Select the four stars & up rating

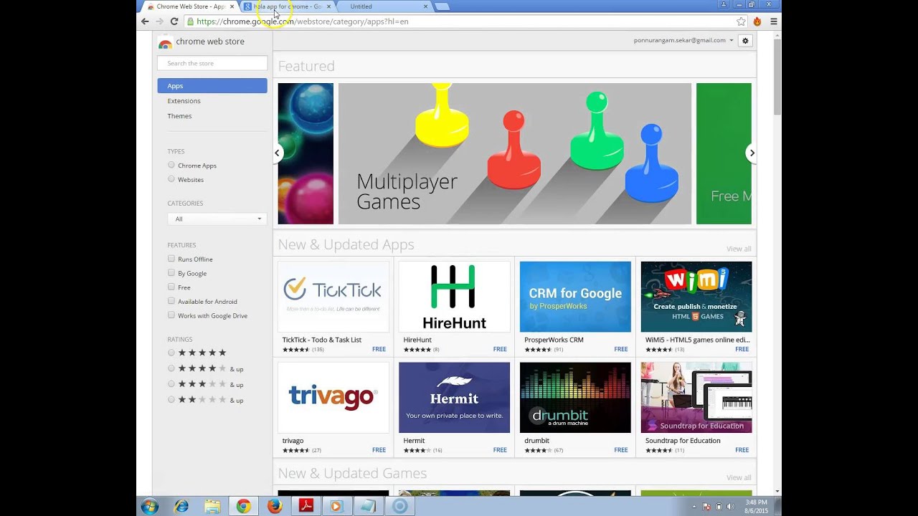tap(171, 368)
